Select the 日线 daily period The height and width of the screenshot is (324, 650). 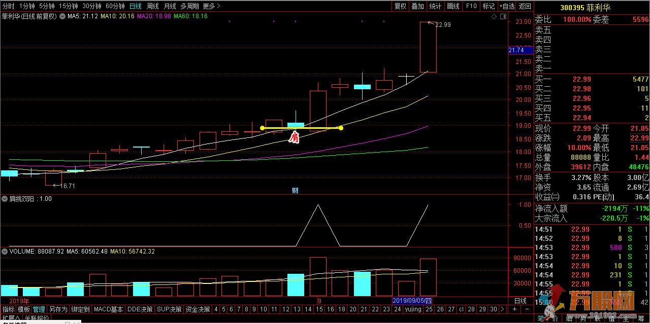point(136,6)
